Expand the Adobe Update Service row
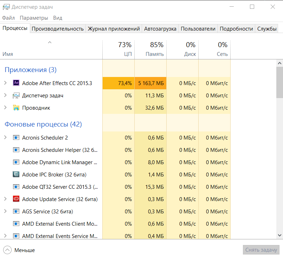 5,199
